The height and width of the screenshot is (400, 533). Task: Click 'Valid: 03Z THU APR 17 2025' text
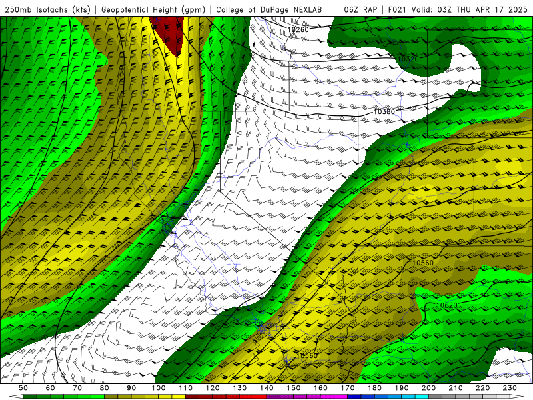click(470, 10)
